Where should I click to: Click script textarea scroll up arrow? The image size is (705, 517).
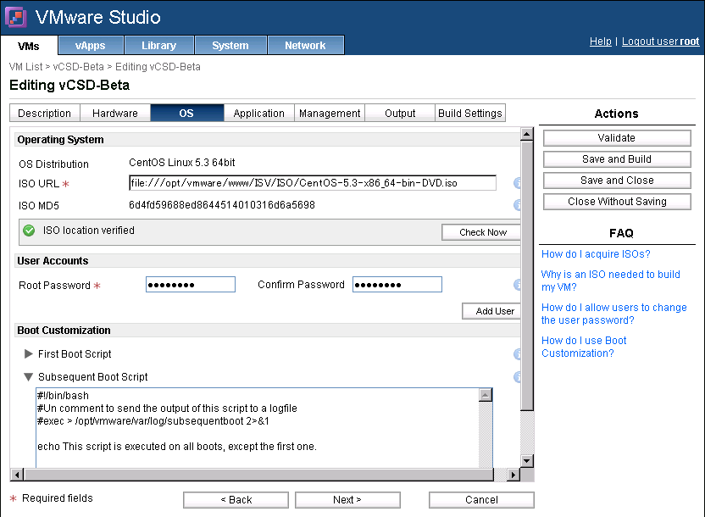[x=486, y=395]
